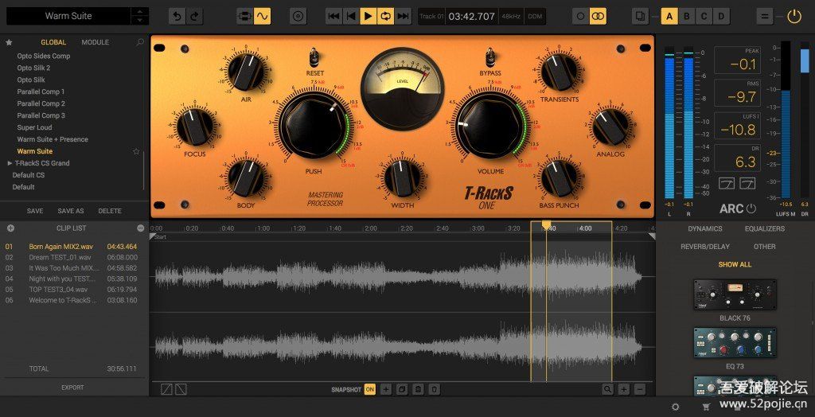Zoom out of the waveform timeline

(640, 389)
